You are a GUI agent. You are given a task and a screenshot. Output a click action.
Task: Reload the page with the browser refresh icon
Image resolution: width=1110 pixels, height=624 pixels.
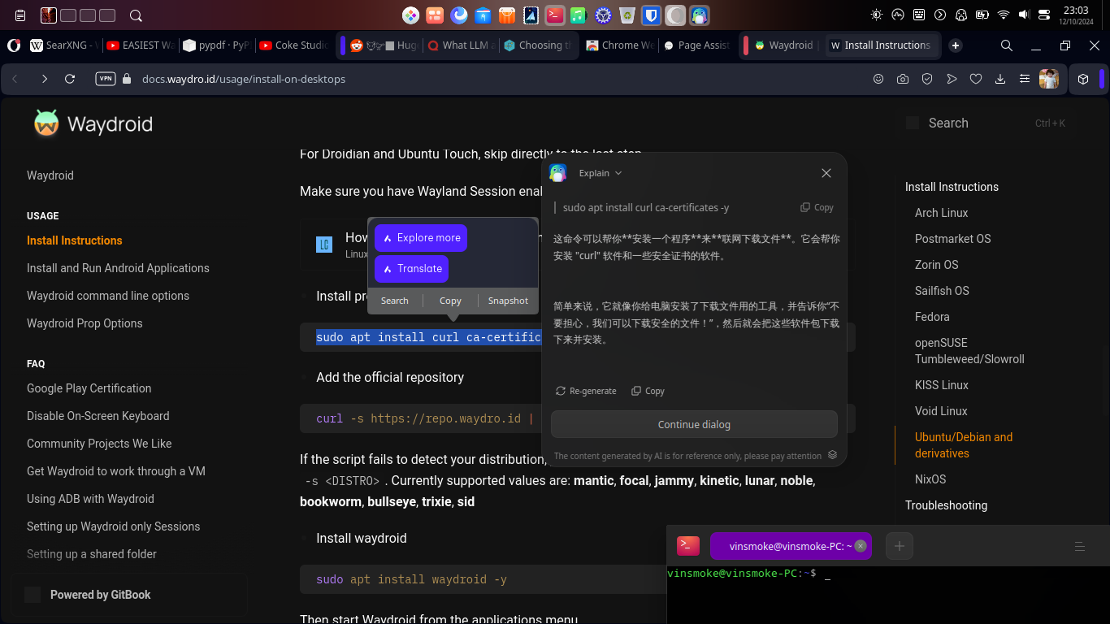pos(70,79)
